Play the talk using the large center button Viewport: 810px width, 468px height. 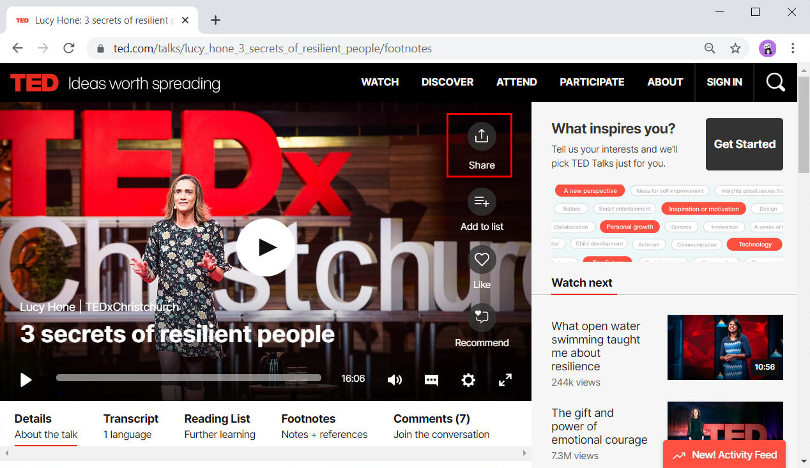[x=266, y=247]
